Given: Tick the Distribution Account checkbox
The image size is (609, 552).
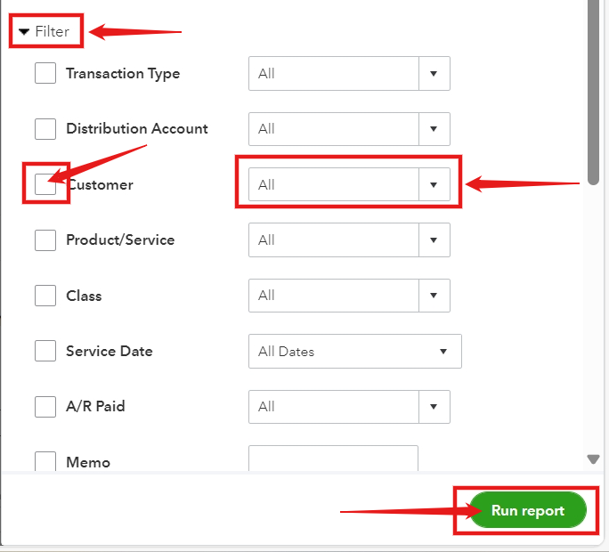Looking at the screenshot, I should coord(45,128).
